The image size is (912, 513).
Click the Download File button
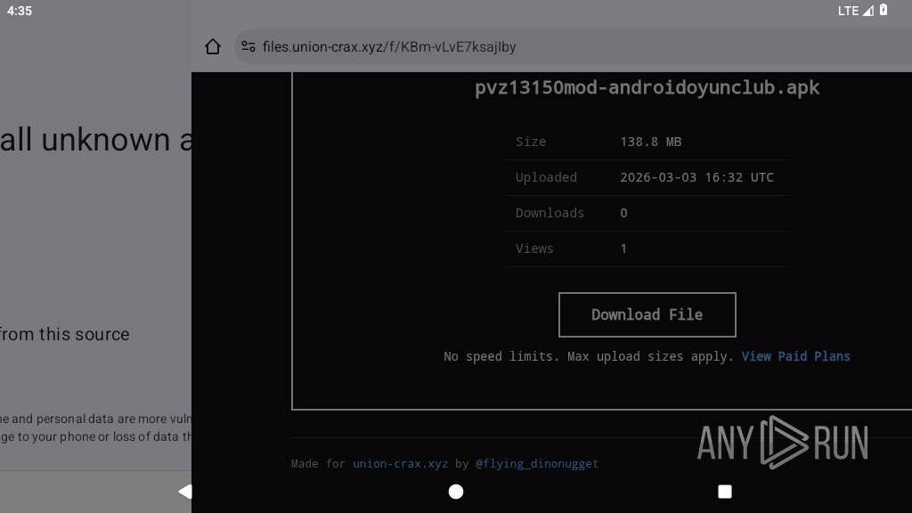click(x=647, y=314)
